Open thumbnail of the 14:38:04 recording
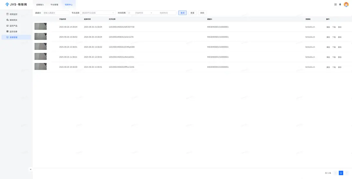 (41, 27)
